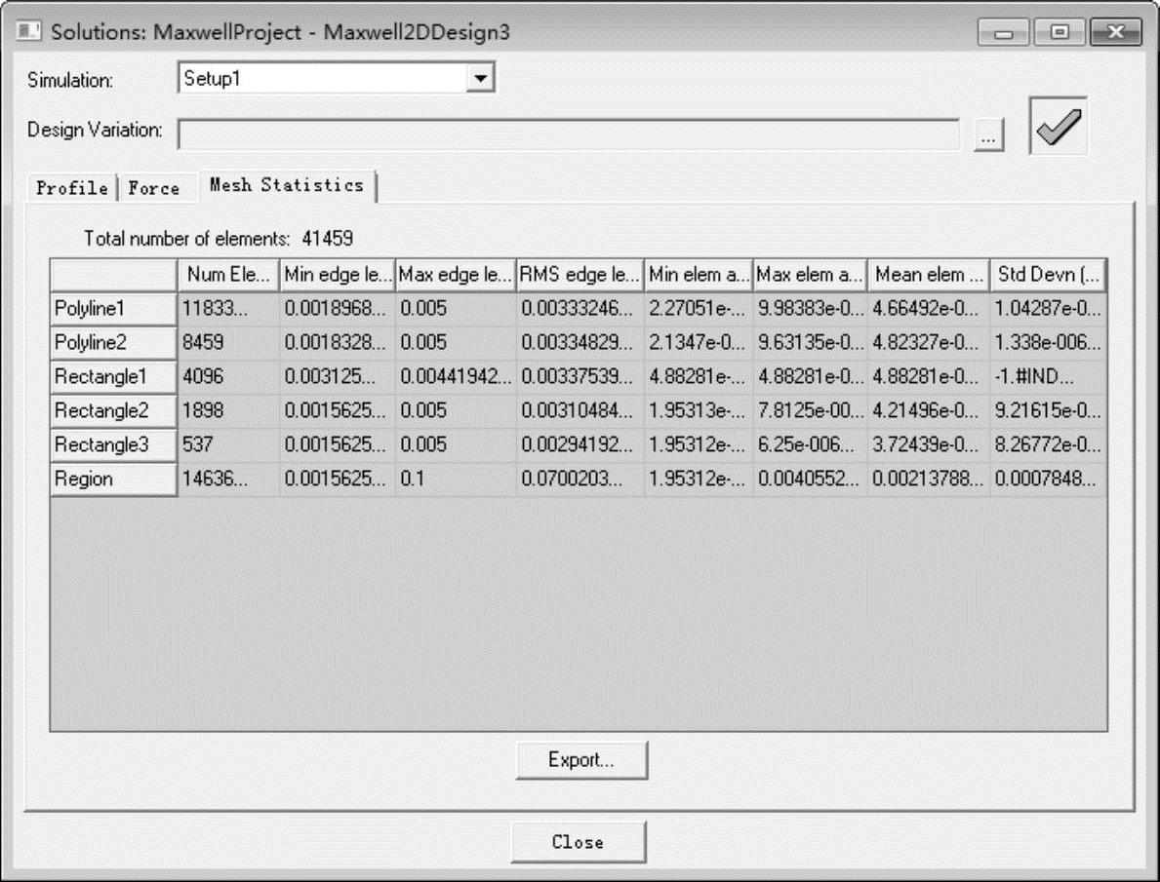Viewport: 1160px width, 882px height.
Task: Click cell 4096 in Rectangle1 row
Action: (228, 377)
